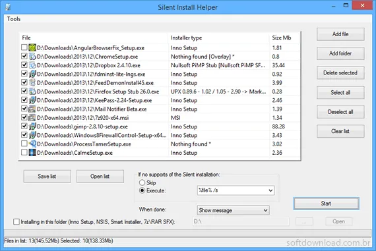
Task: Uncheck the KeePass-2.24-Setup.exe checkbox
Action: pos(24,100)
